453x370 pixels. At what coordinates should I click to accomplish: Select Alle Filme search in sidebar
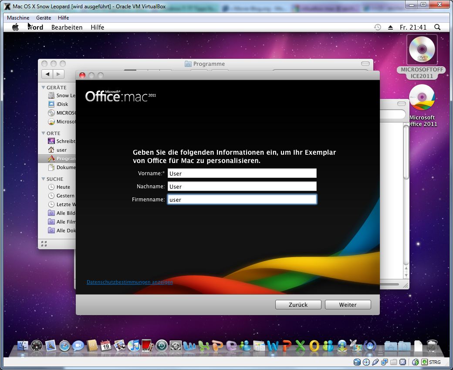tap(61, 222)
